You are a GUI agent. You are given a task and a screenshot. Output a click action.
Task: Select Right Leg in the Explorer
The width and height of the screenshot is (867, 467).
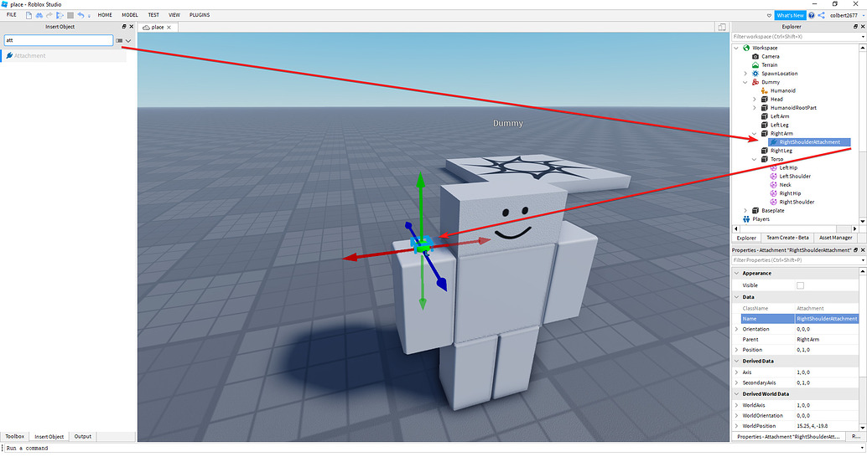(781, 151)
